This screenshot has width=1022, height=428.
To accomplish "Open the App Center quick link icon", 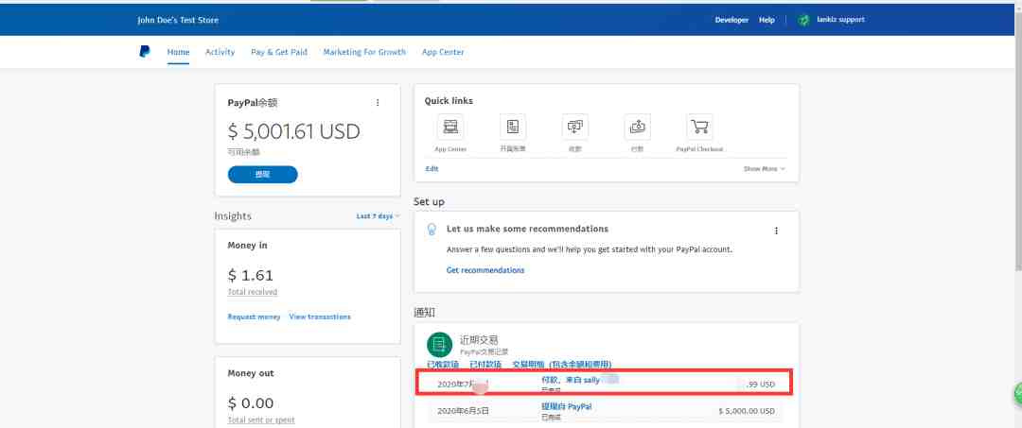I will pyautogui.click(x=450, y=127).
